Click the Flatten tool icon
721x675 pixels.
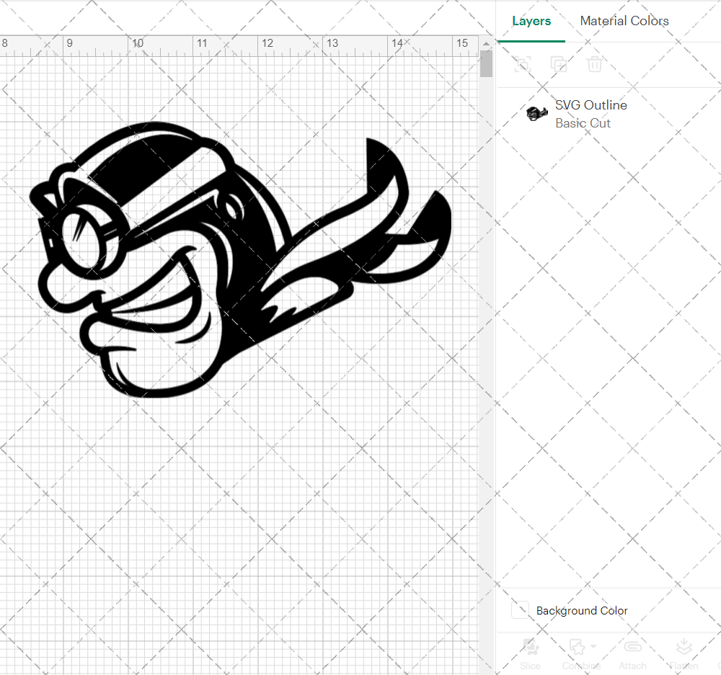point(684,648)
